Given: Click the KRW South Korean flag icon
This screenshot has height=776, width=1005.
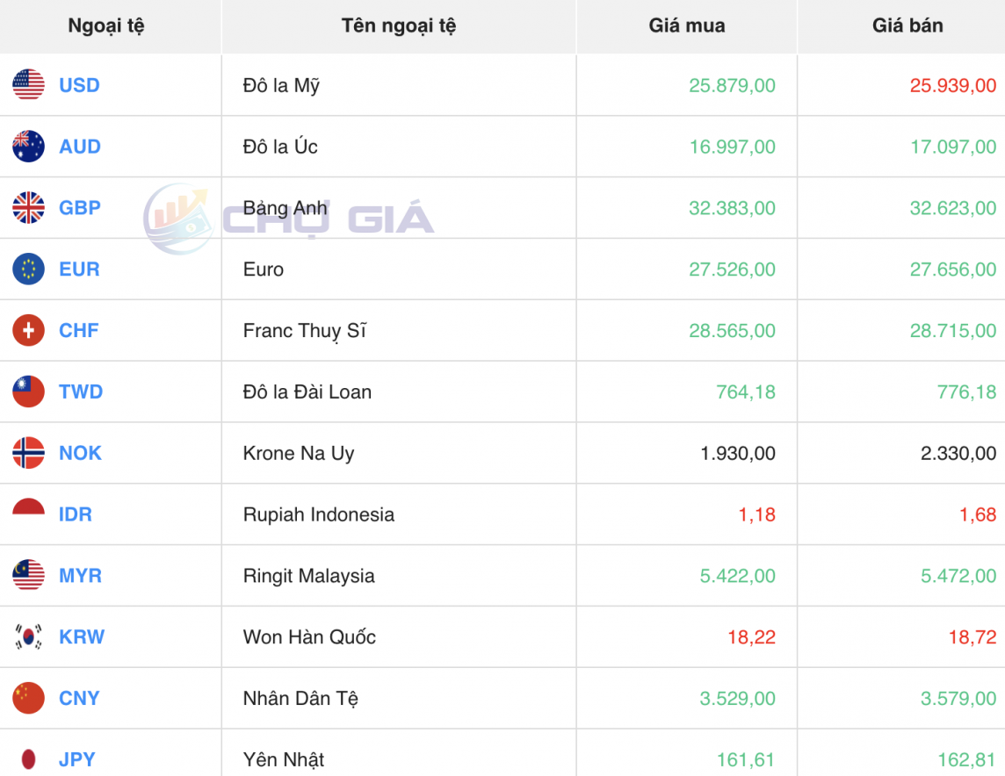Looking at the screenshot, I should [x=27, y=637].
